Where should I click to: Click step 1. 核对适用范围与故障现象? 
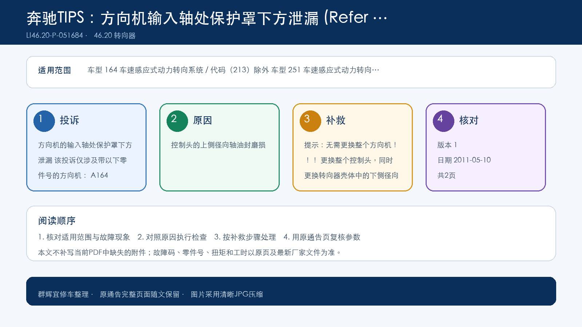click(84, 237)
